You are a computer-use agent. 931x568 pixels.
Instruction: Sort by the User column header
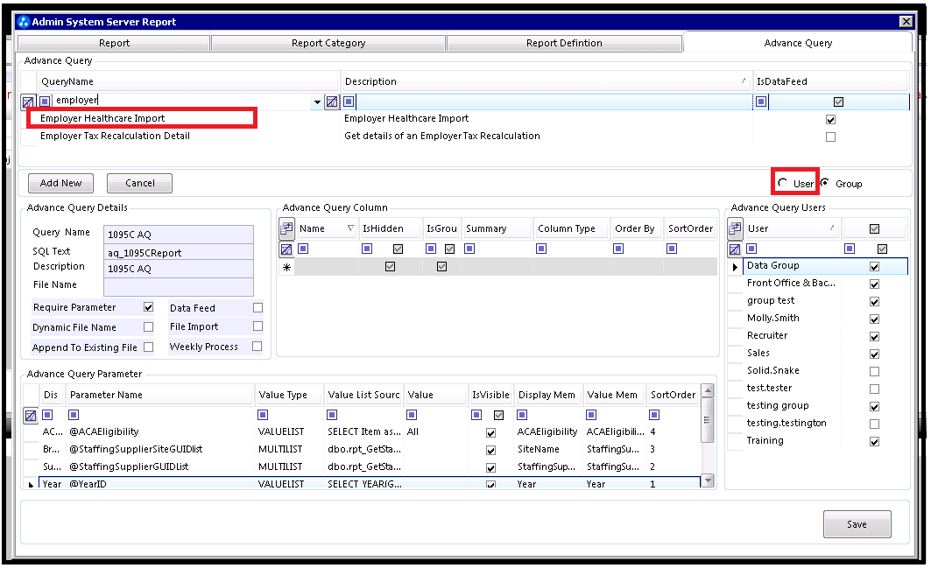coord(792,228)
